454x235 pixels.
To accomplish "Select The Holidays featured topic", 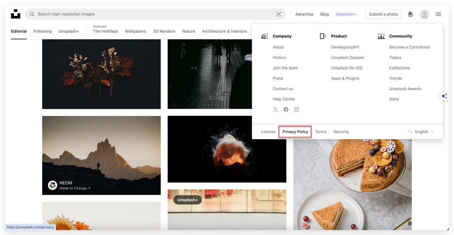I will pyautogui.click(x=105, y=31).
